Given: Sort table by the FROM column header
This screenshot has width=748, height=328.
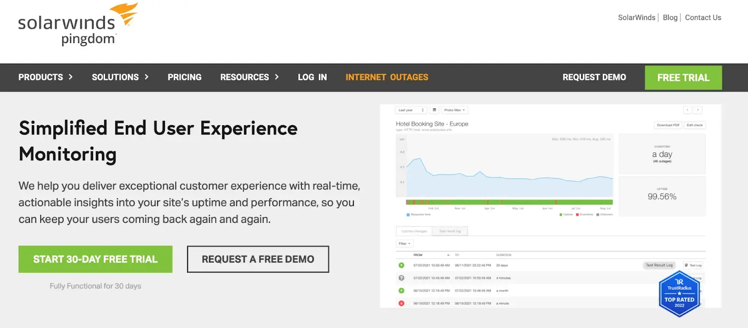Looking at the screenshot, I should coord(418,255).
